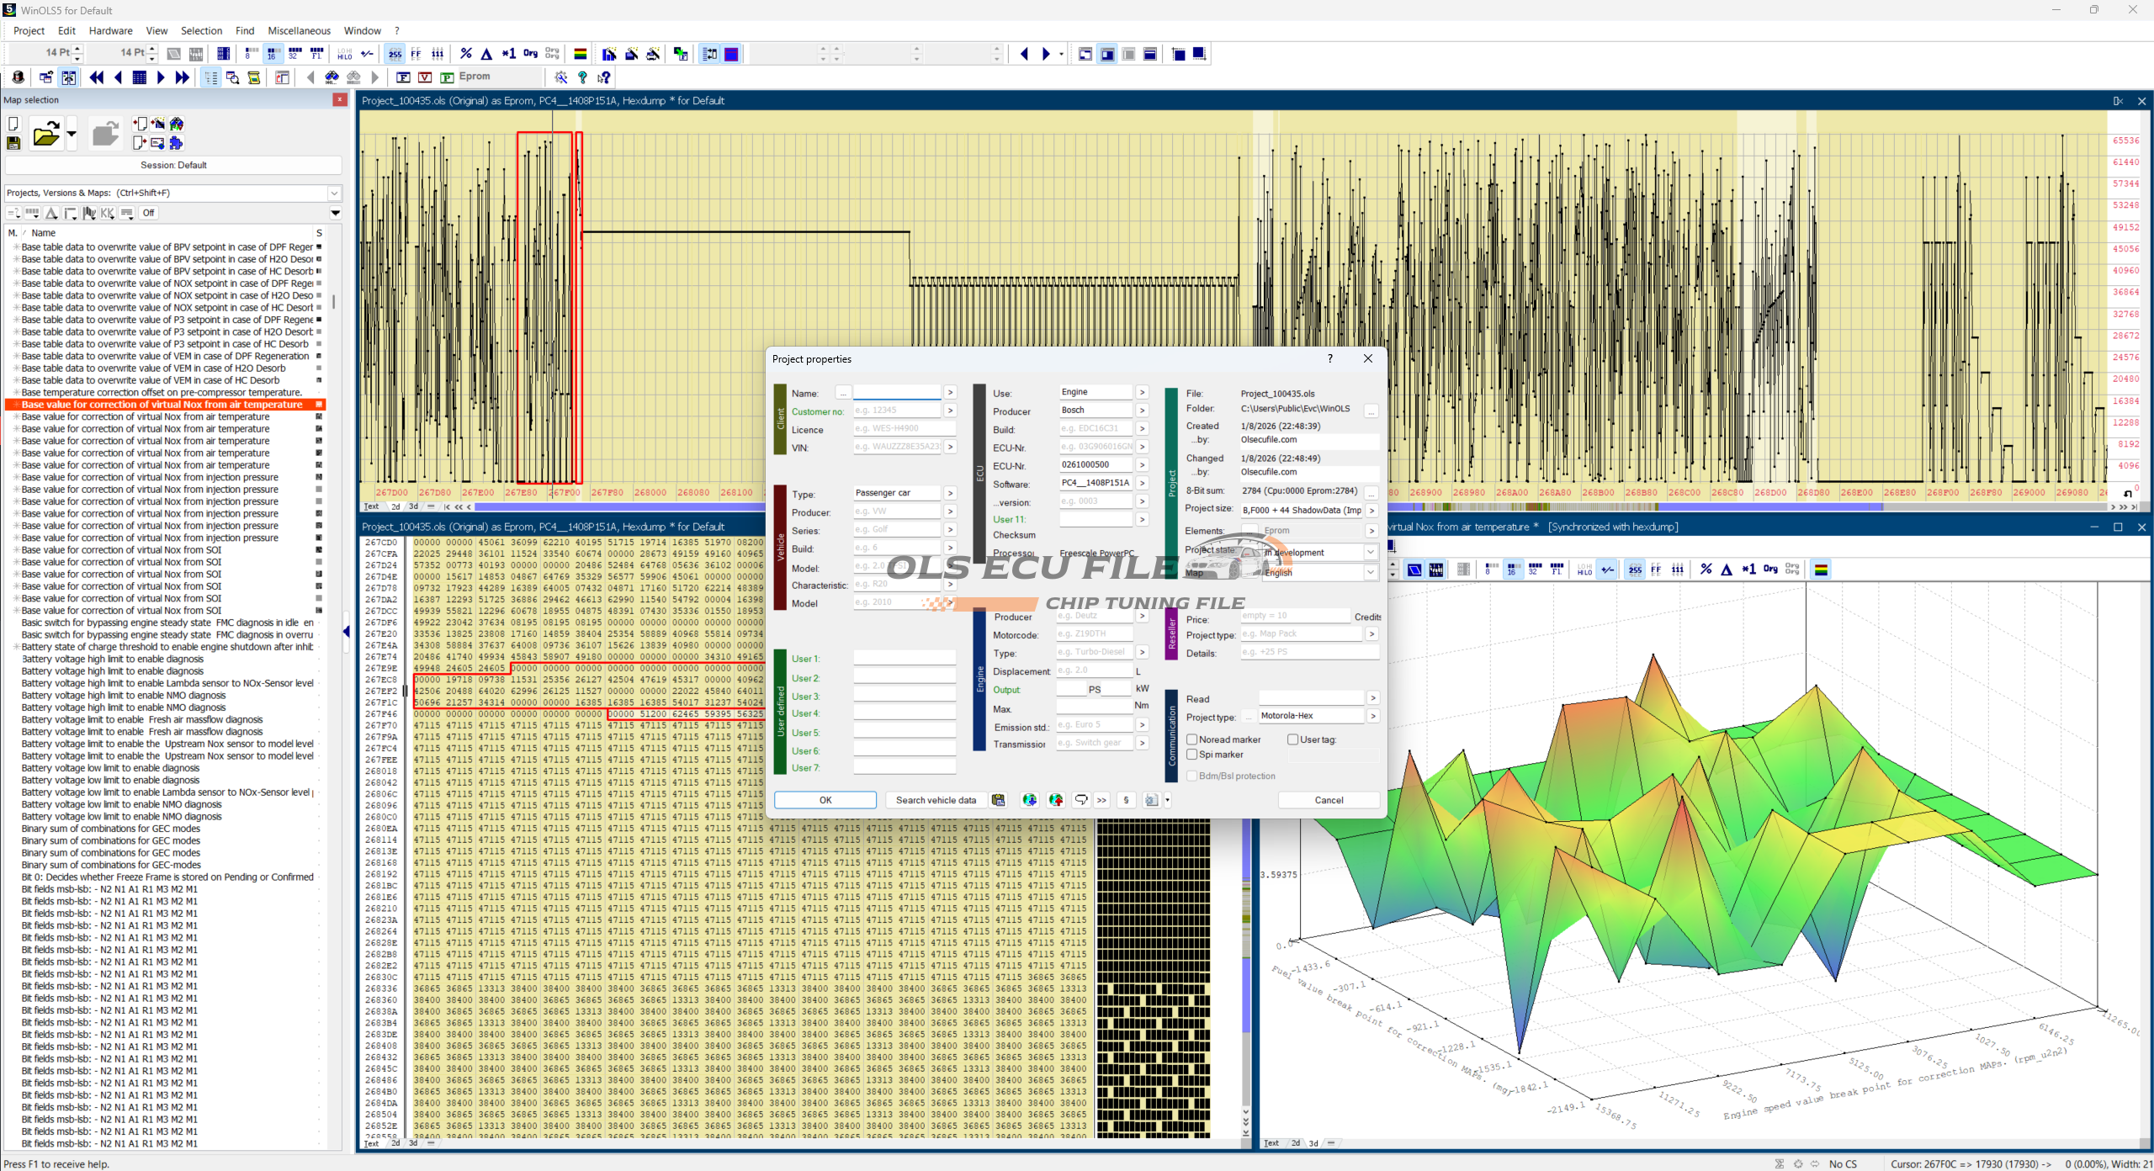This screenshot has height=1171, width=2154.
Task: Click the blue color square toolbar icon
Action: click(x=732, y=54)
